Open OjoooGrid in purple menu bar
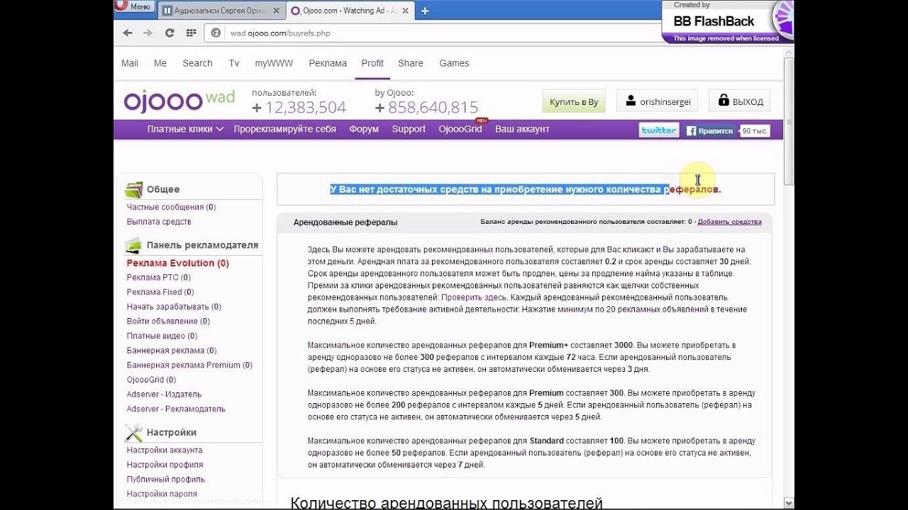Screen dimensions: 908x510 pyautogui.click(x=460, y=129)
